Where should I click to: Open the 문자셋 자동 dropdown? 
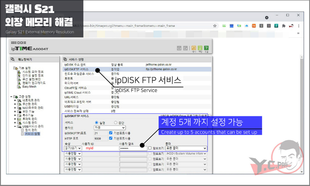[x=110, y=128]
